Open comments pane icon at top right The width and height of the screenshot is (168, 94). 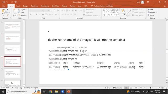[x=165, y=6]
